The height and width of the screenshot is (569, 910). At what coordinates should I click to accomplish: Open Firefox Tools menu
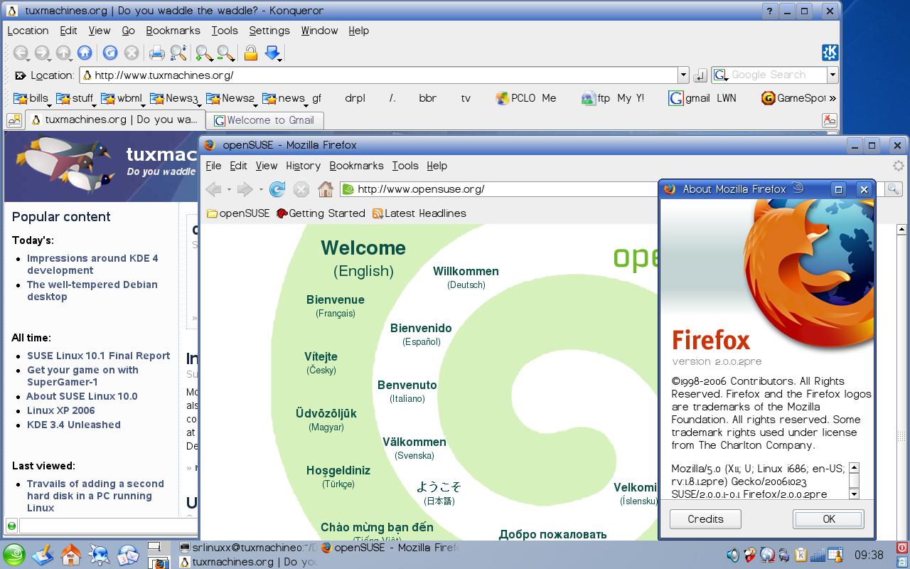tap(405, 166)
